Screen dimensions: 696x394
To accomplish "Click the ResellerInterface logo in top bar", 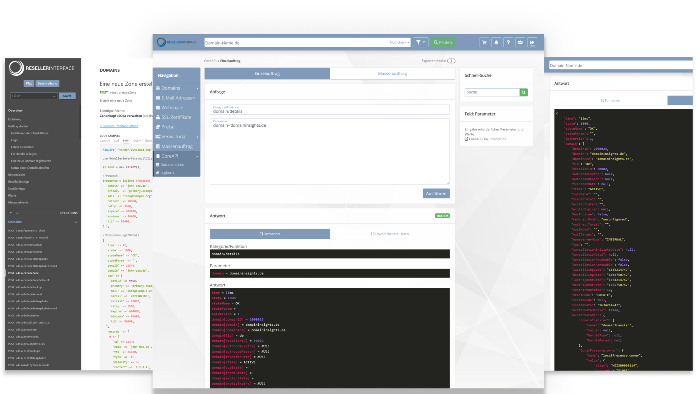I will tap(177, 42).
